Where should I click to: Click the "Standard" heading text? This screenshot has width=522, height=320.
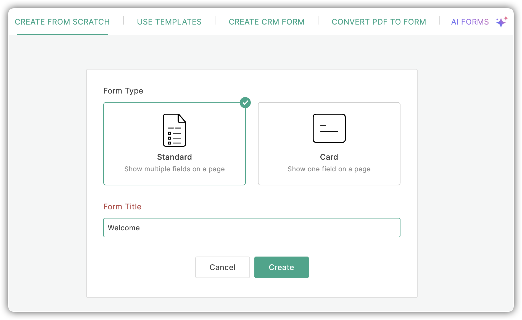(174, 157)
